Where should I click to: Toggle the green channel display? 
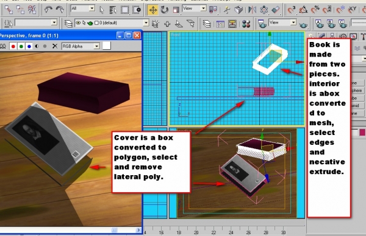(21, 46)
